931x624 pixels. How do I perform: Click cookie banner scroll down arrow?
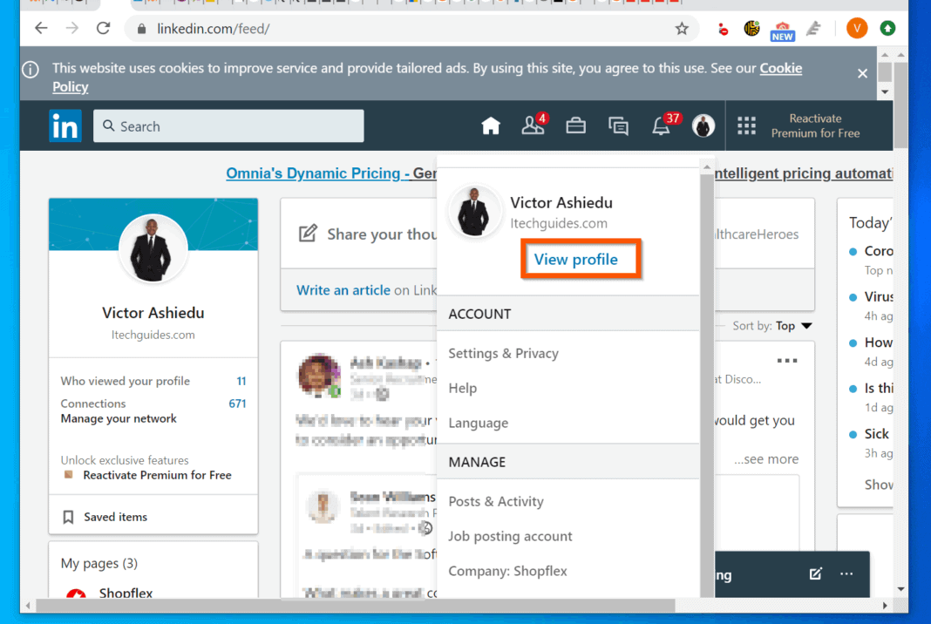coord(885,92)
